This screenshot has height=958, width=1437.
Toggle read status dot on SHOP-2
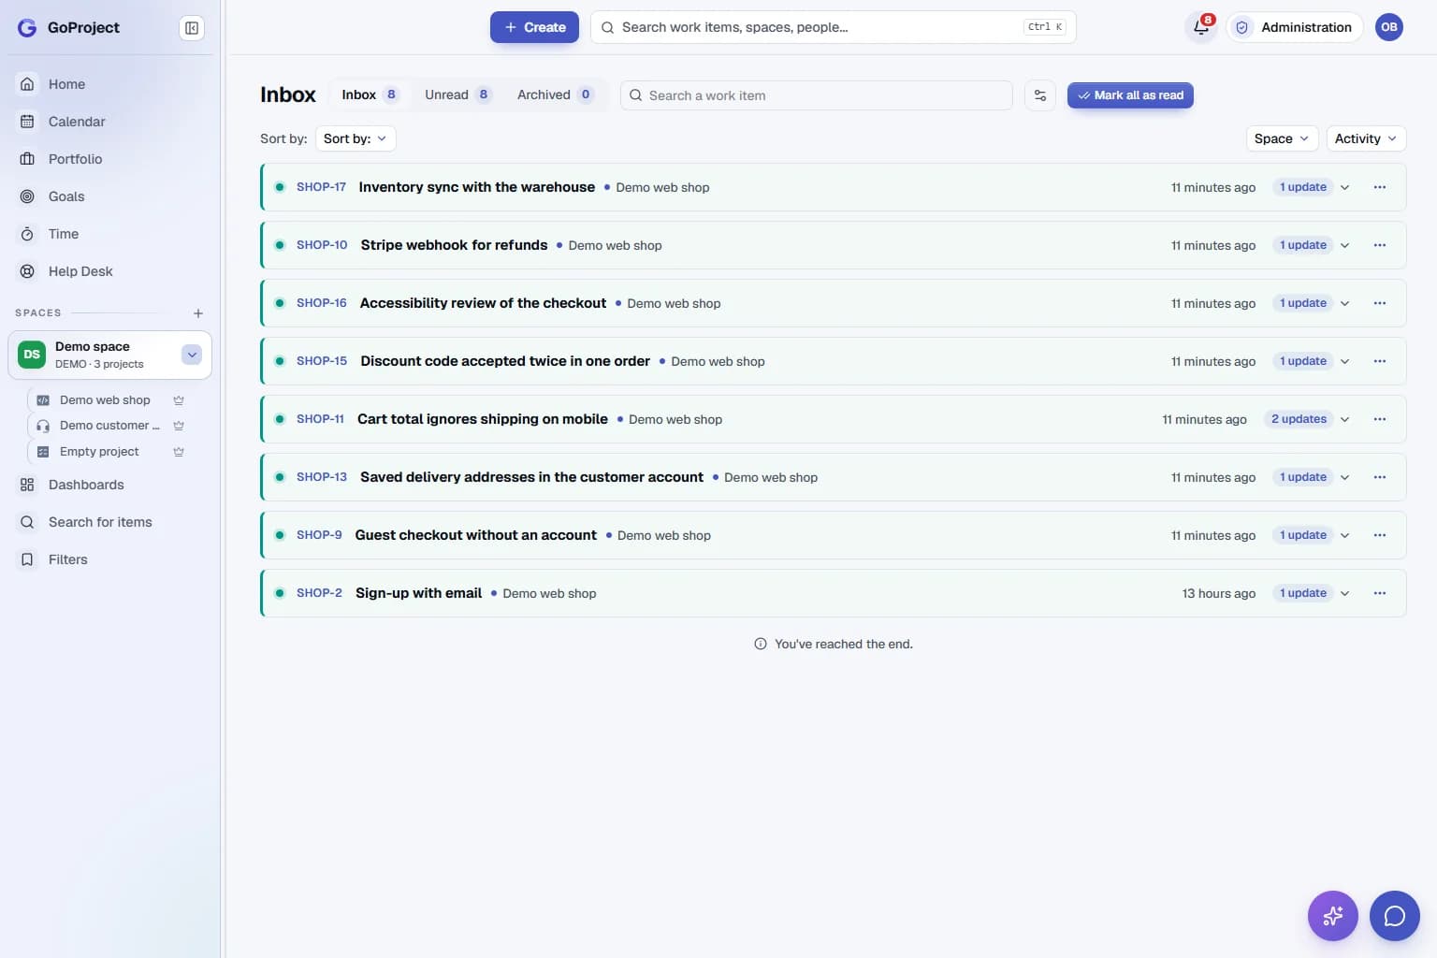pyautogui.click(x=280, y=593)
